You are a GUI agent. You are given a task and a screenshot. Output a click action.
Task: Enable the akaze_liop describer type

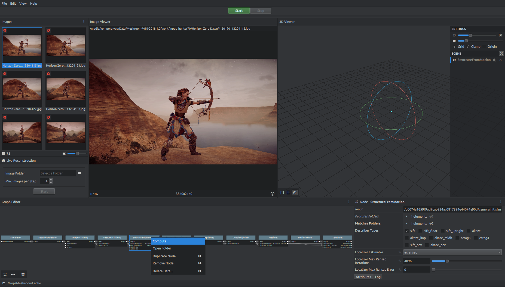407,238
